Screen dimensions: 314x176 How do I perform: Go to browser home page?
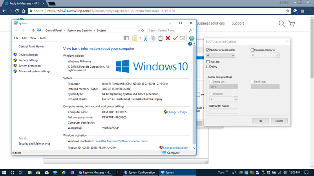[x=24, y=11]
